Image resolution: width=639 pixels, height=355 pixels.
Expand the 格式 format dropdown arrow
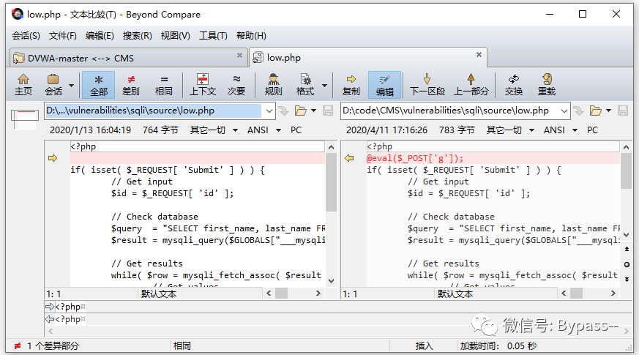pyautogui.click(x=324, y=86)
